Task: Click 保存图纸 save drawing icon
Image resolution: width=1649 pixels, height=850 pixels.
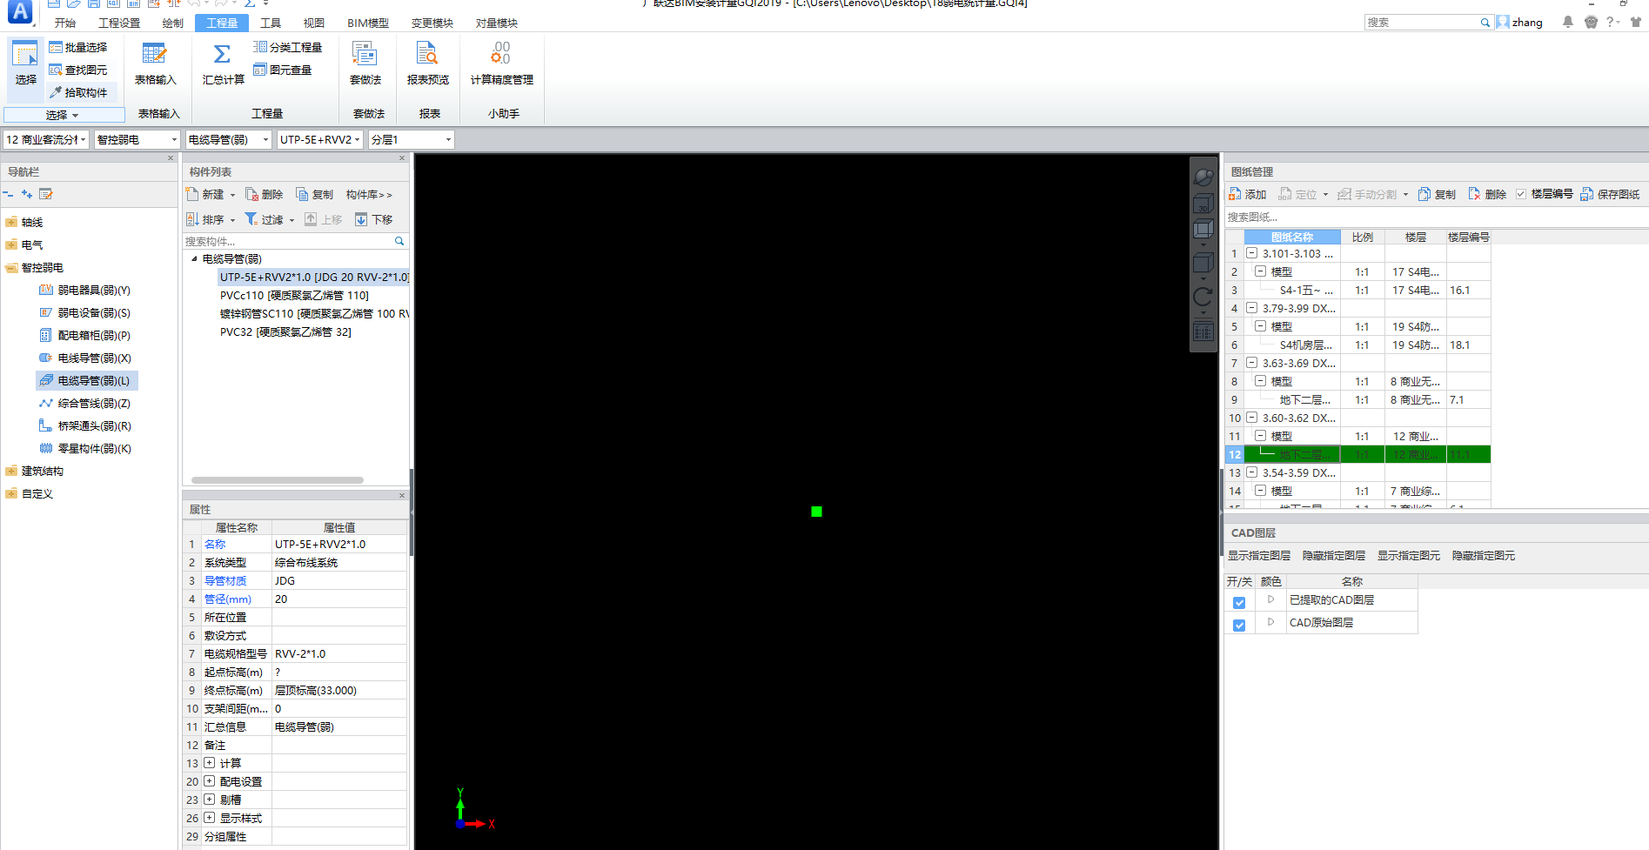Action: (1587, 194)
